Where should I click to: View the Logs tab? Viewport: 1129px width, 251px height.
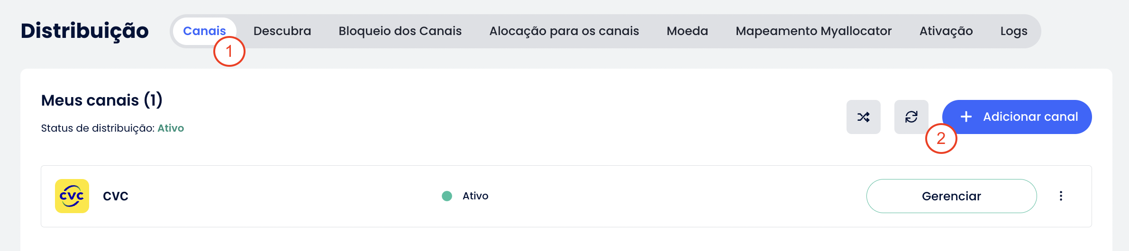(x=1014, y=31)
